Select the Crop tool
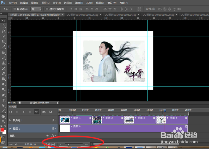The width and height of the screenshot is (209, 149). click(3, 42)
